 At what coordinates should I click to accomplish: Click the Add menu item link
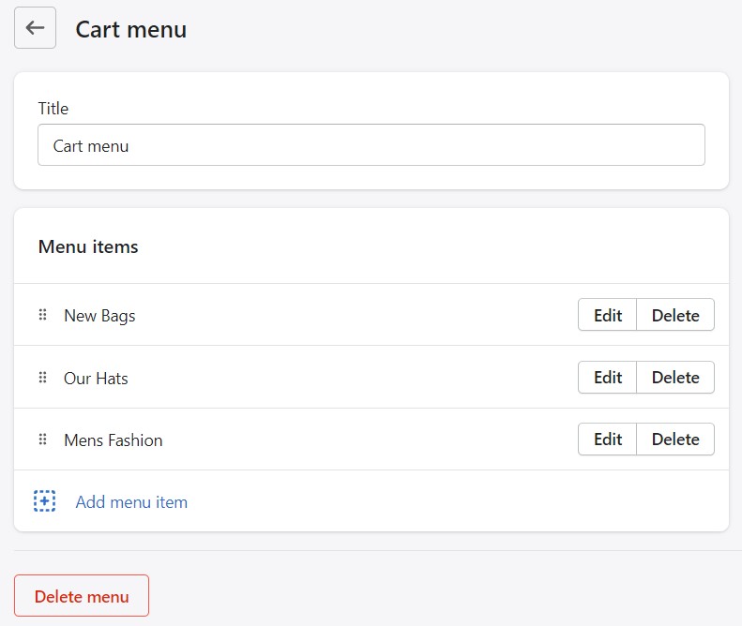coord(131,502)
